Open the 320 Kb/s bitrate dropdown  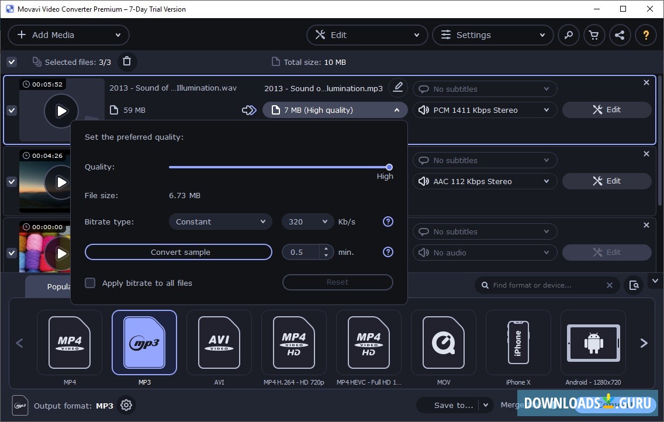(308, 222)
